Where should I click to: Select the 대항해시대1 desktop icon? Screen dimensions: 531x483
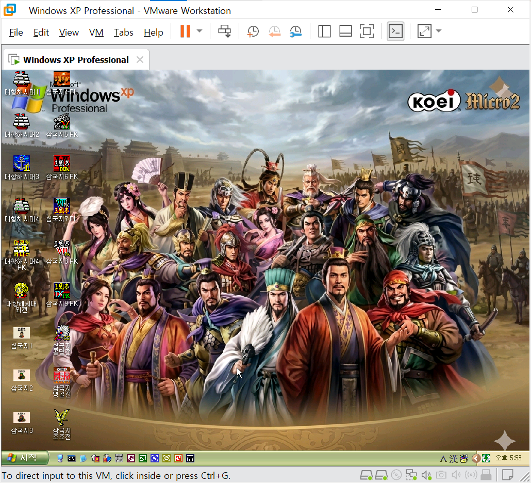point(22,83)
